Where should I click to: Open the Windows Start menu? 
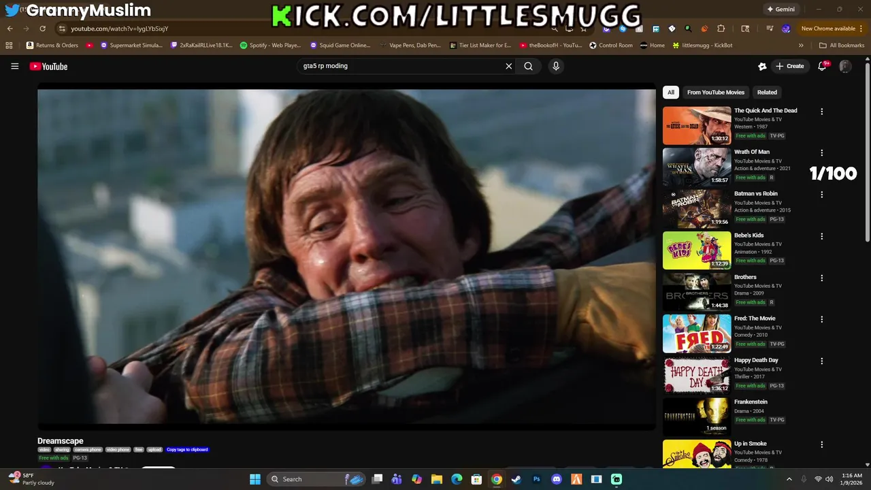[x=255, y=479]
